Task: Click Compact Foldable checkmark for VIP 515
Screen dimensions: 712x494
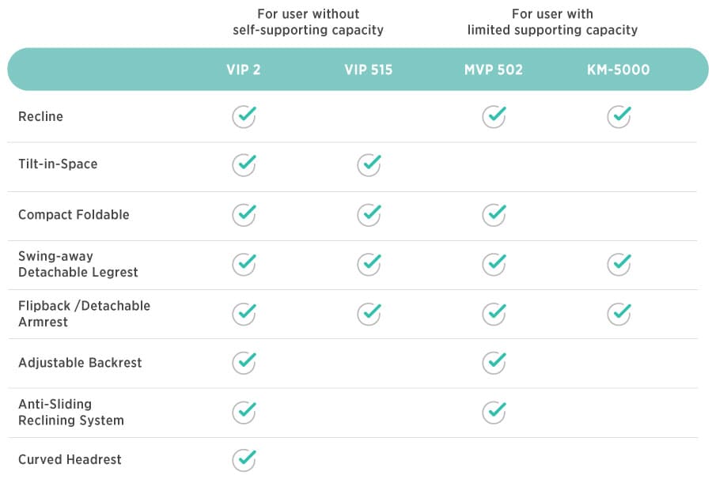Action: pos(369,214)
